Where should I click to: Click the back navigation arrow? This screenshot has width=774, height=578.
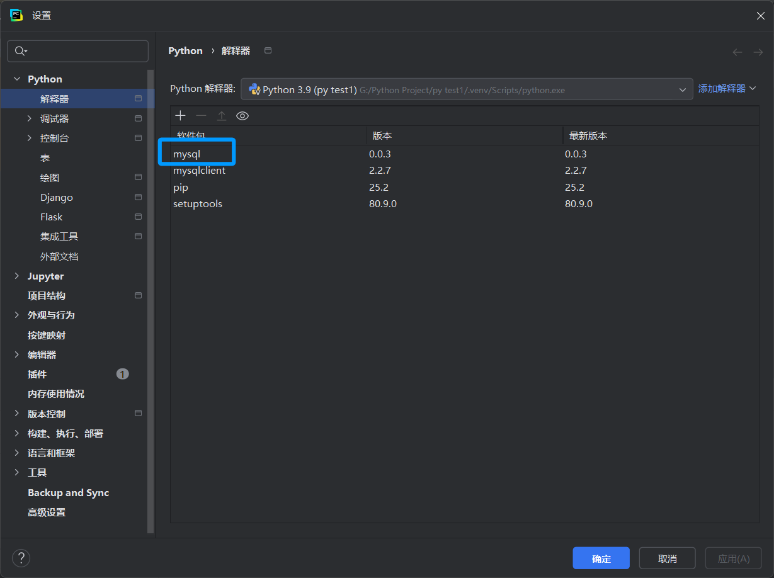737,52
